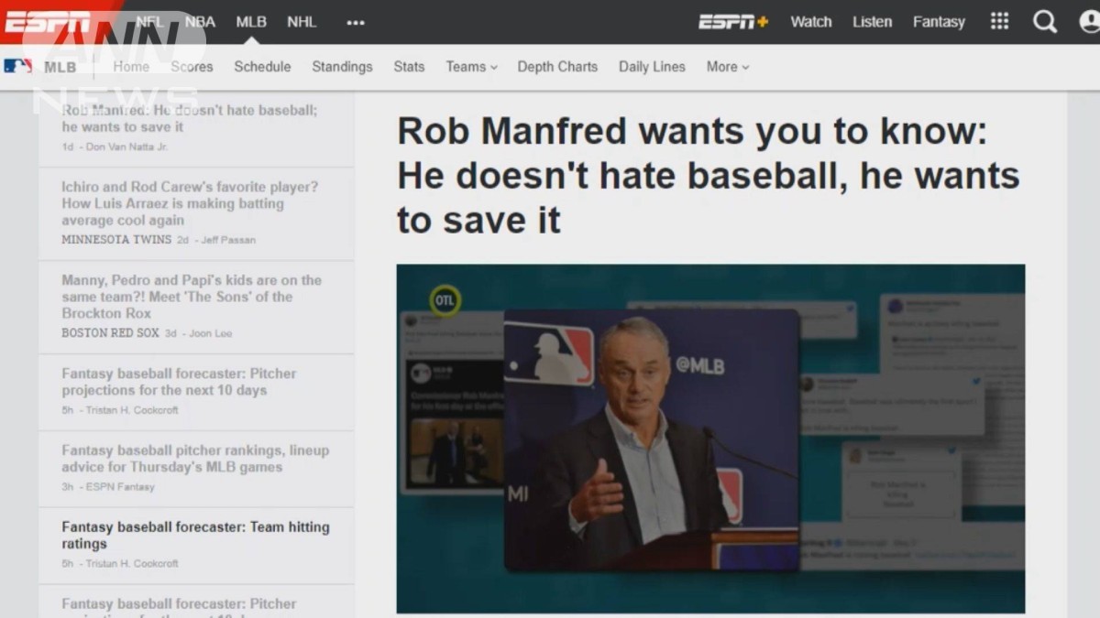Open the ESPN+ logo link

[x=733, y=21]
